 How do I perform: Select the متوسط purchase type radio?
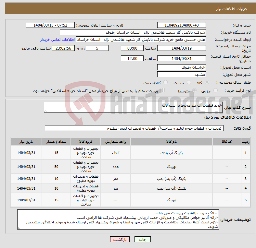194,90
